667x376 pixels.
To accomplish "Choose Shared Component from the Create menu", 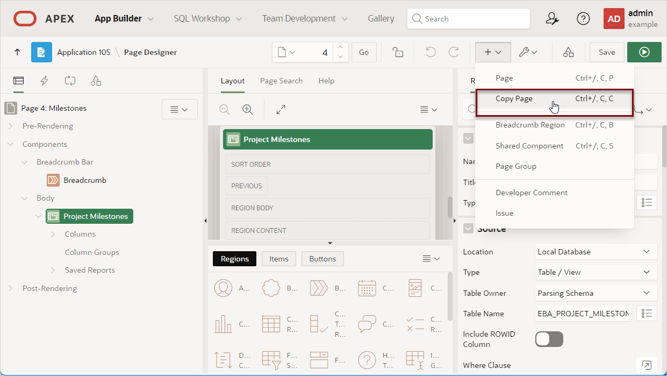I will pos(555,146).
